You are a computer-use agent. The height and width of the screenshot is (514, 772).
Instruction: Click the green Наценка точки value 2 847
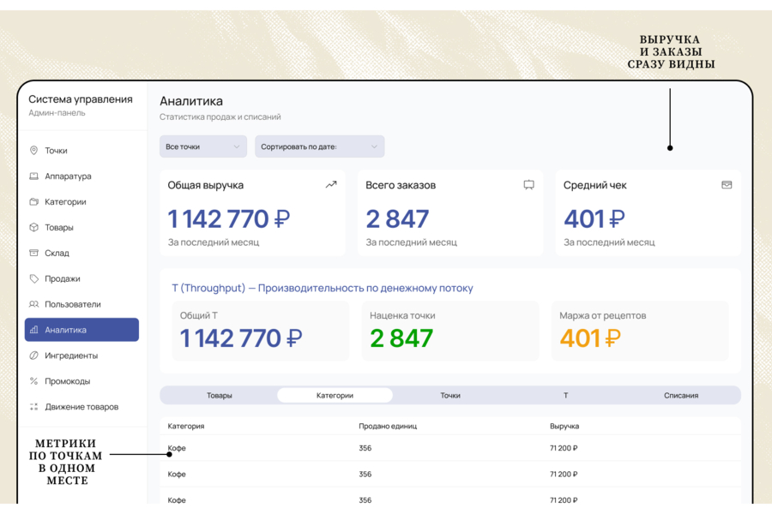401,338
